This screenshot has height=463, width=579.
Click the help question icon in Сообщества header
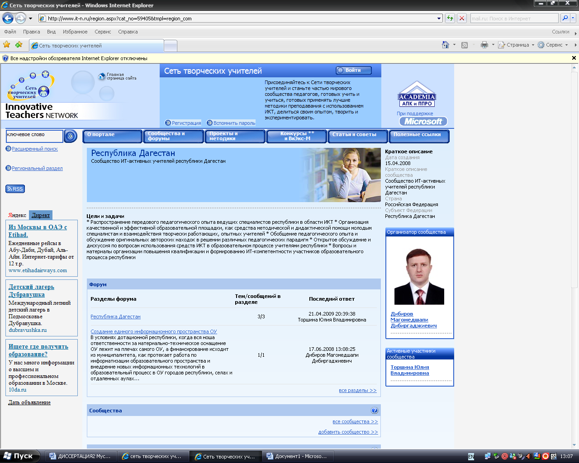[x=375, y=411]
